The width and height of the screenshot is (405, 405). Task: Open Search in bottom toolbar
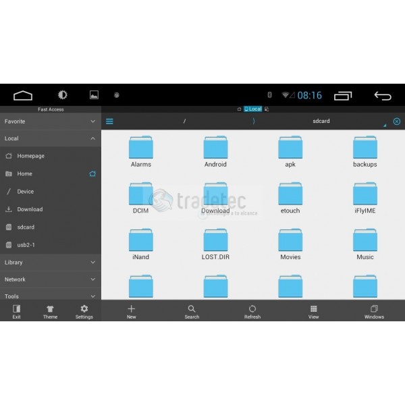192,309
